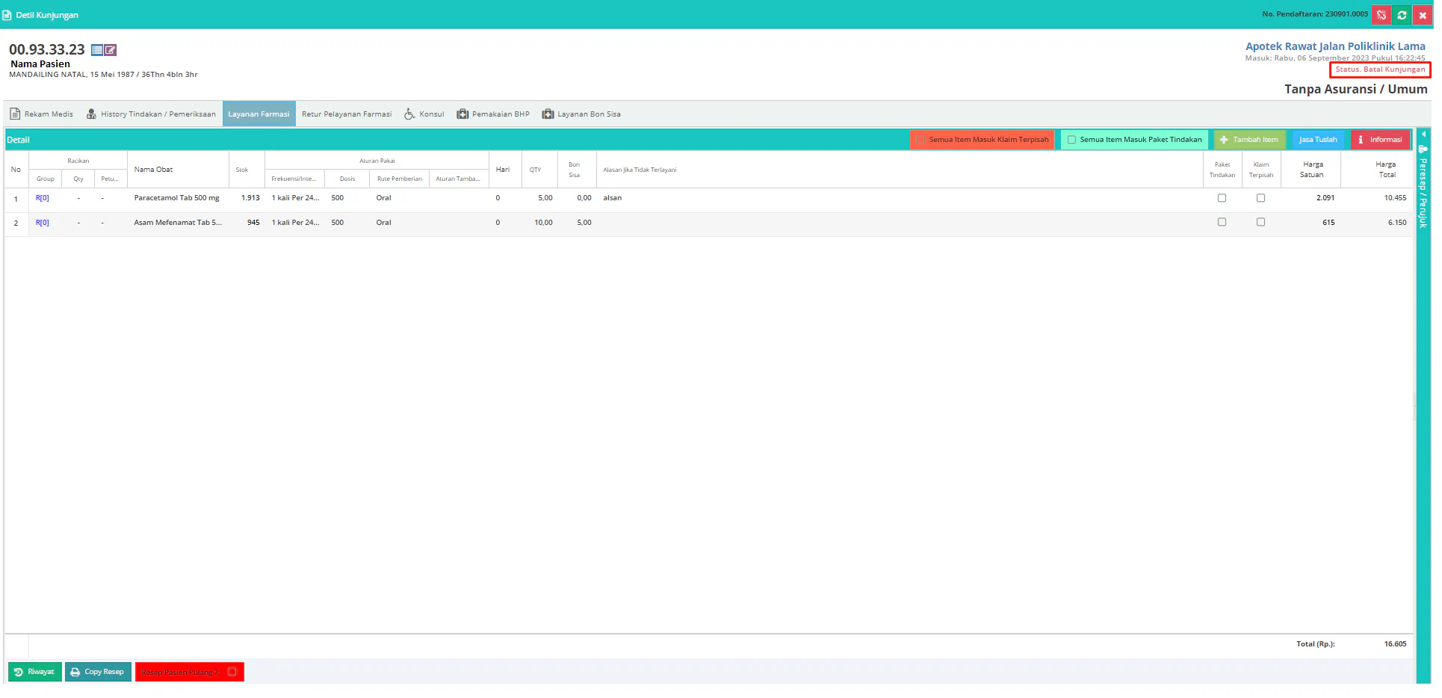This screenshot has height=698, width=1442.
Task: Click the Dosis column header
Action: click(347, 179)
